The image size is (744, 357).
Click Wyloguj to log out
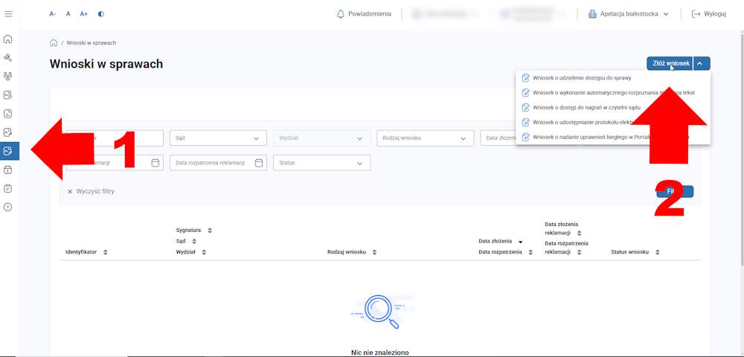709,14
